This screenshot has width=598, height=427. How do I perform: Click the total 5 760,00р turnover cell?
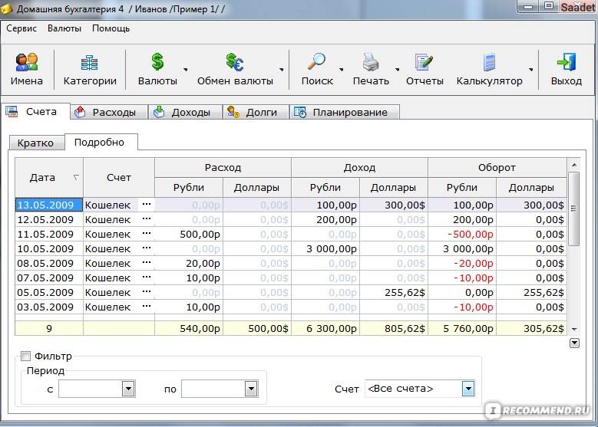click(462, 328)
